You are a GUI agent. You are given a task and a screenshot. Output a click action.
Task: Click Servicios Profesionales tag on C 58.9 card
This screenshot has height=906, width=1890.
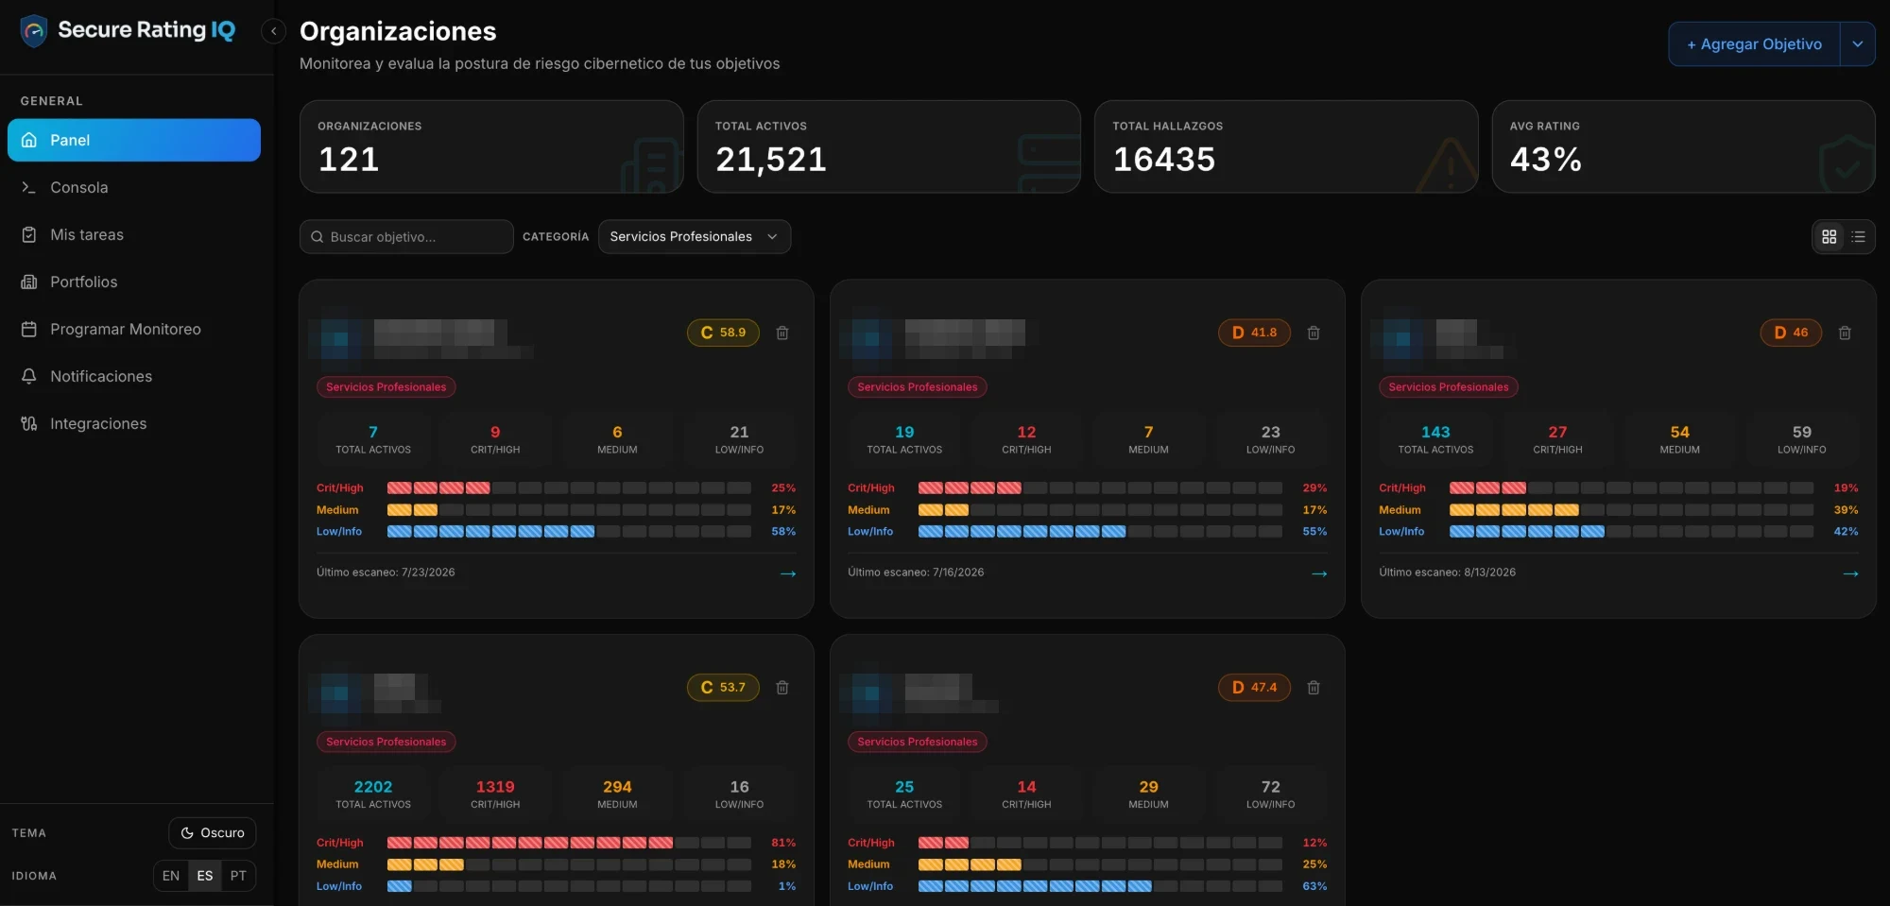(387, 387)
